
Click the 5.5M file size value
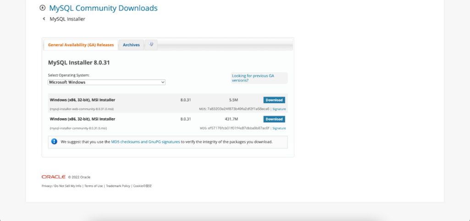click(x=233, y=100)
